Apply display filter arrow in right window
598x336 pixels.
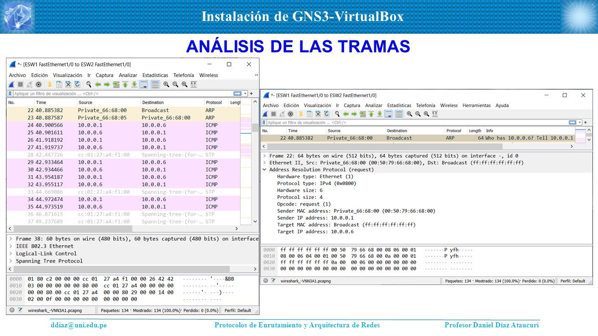[x=572, y=123]
